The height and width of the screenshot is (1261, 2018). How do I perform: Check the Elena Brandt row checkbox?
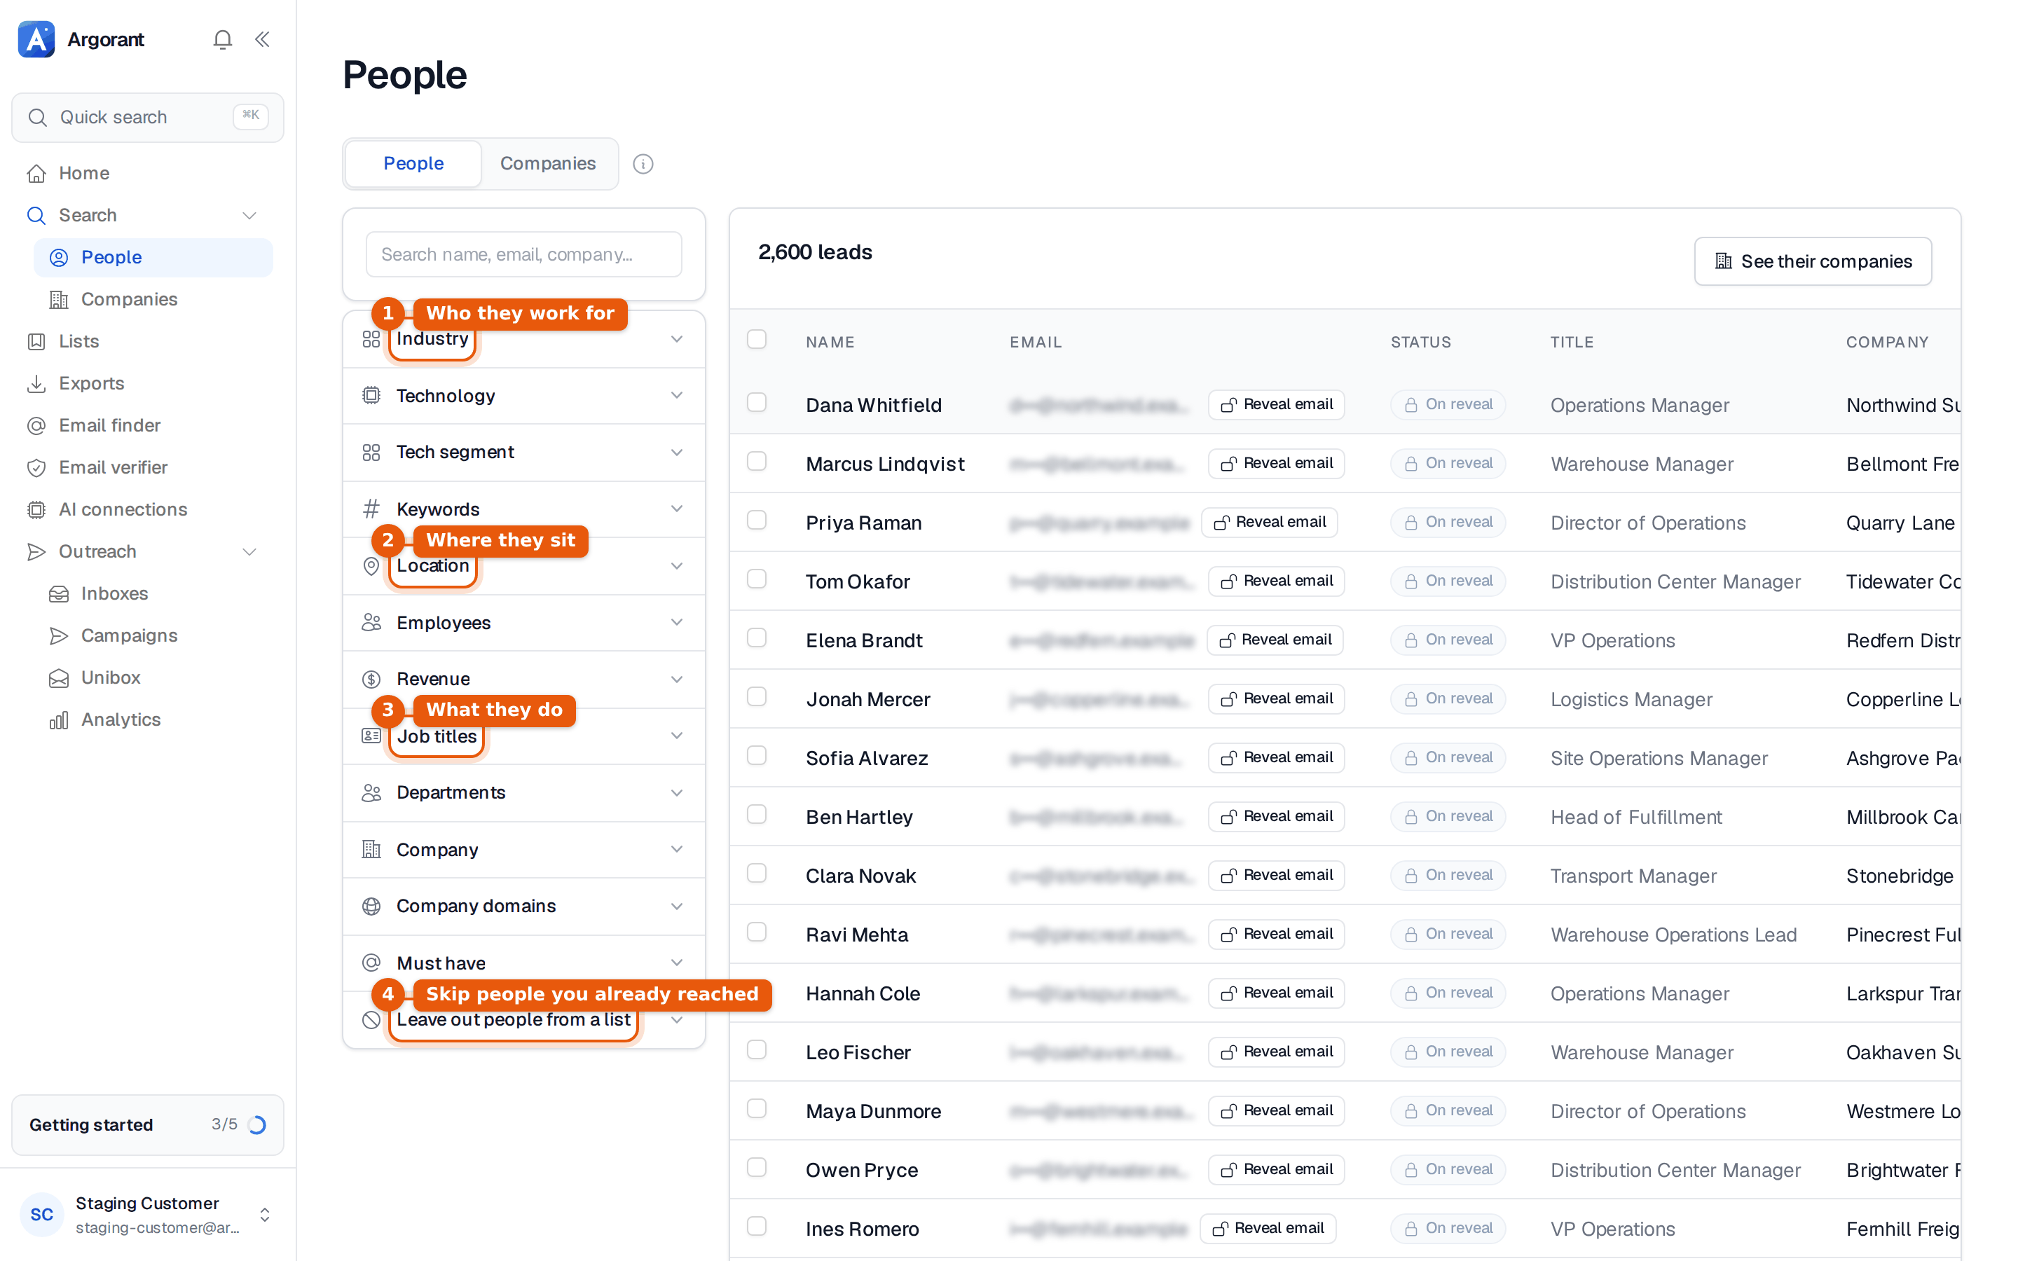click(x=756, y=638)
